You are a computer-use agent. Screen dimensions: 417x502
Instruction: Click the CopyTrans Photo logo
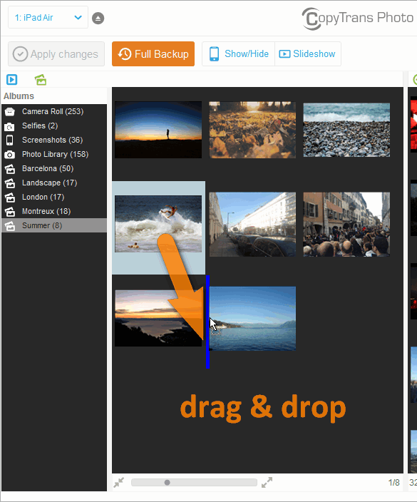(x=358, y=19)
